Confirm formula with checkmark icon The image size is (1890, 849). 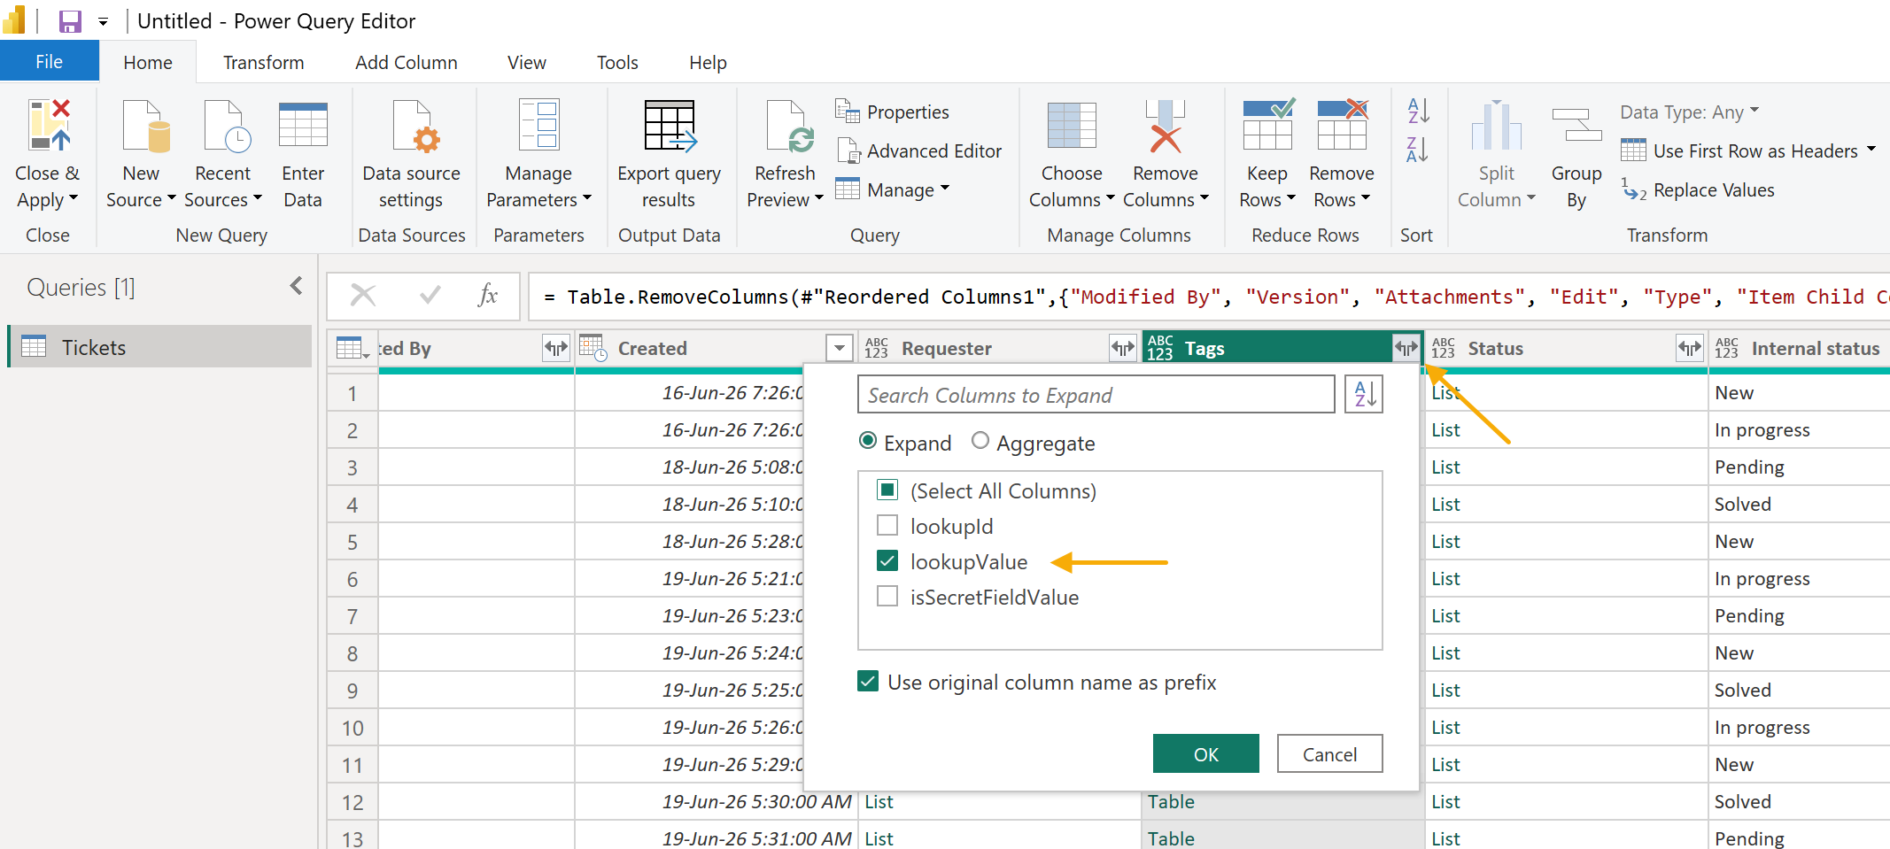click(x=430, y=295)
